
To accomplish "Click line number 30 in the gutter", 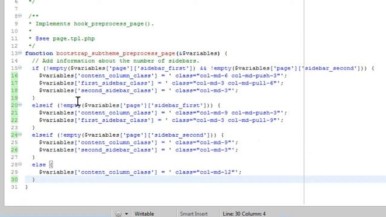I will tap(14, 180).
